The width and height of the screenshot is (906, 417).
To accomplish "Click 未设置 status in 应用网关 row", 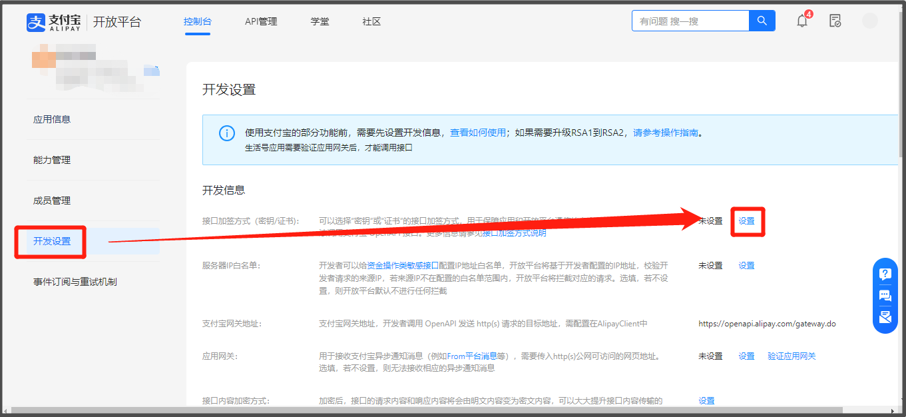I will click(710, 356).
